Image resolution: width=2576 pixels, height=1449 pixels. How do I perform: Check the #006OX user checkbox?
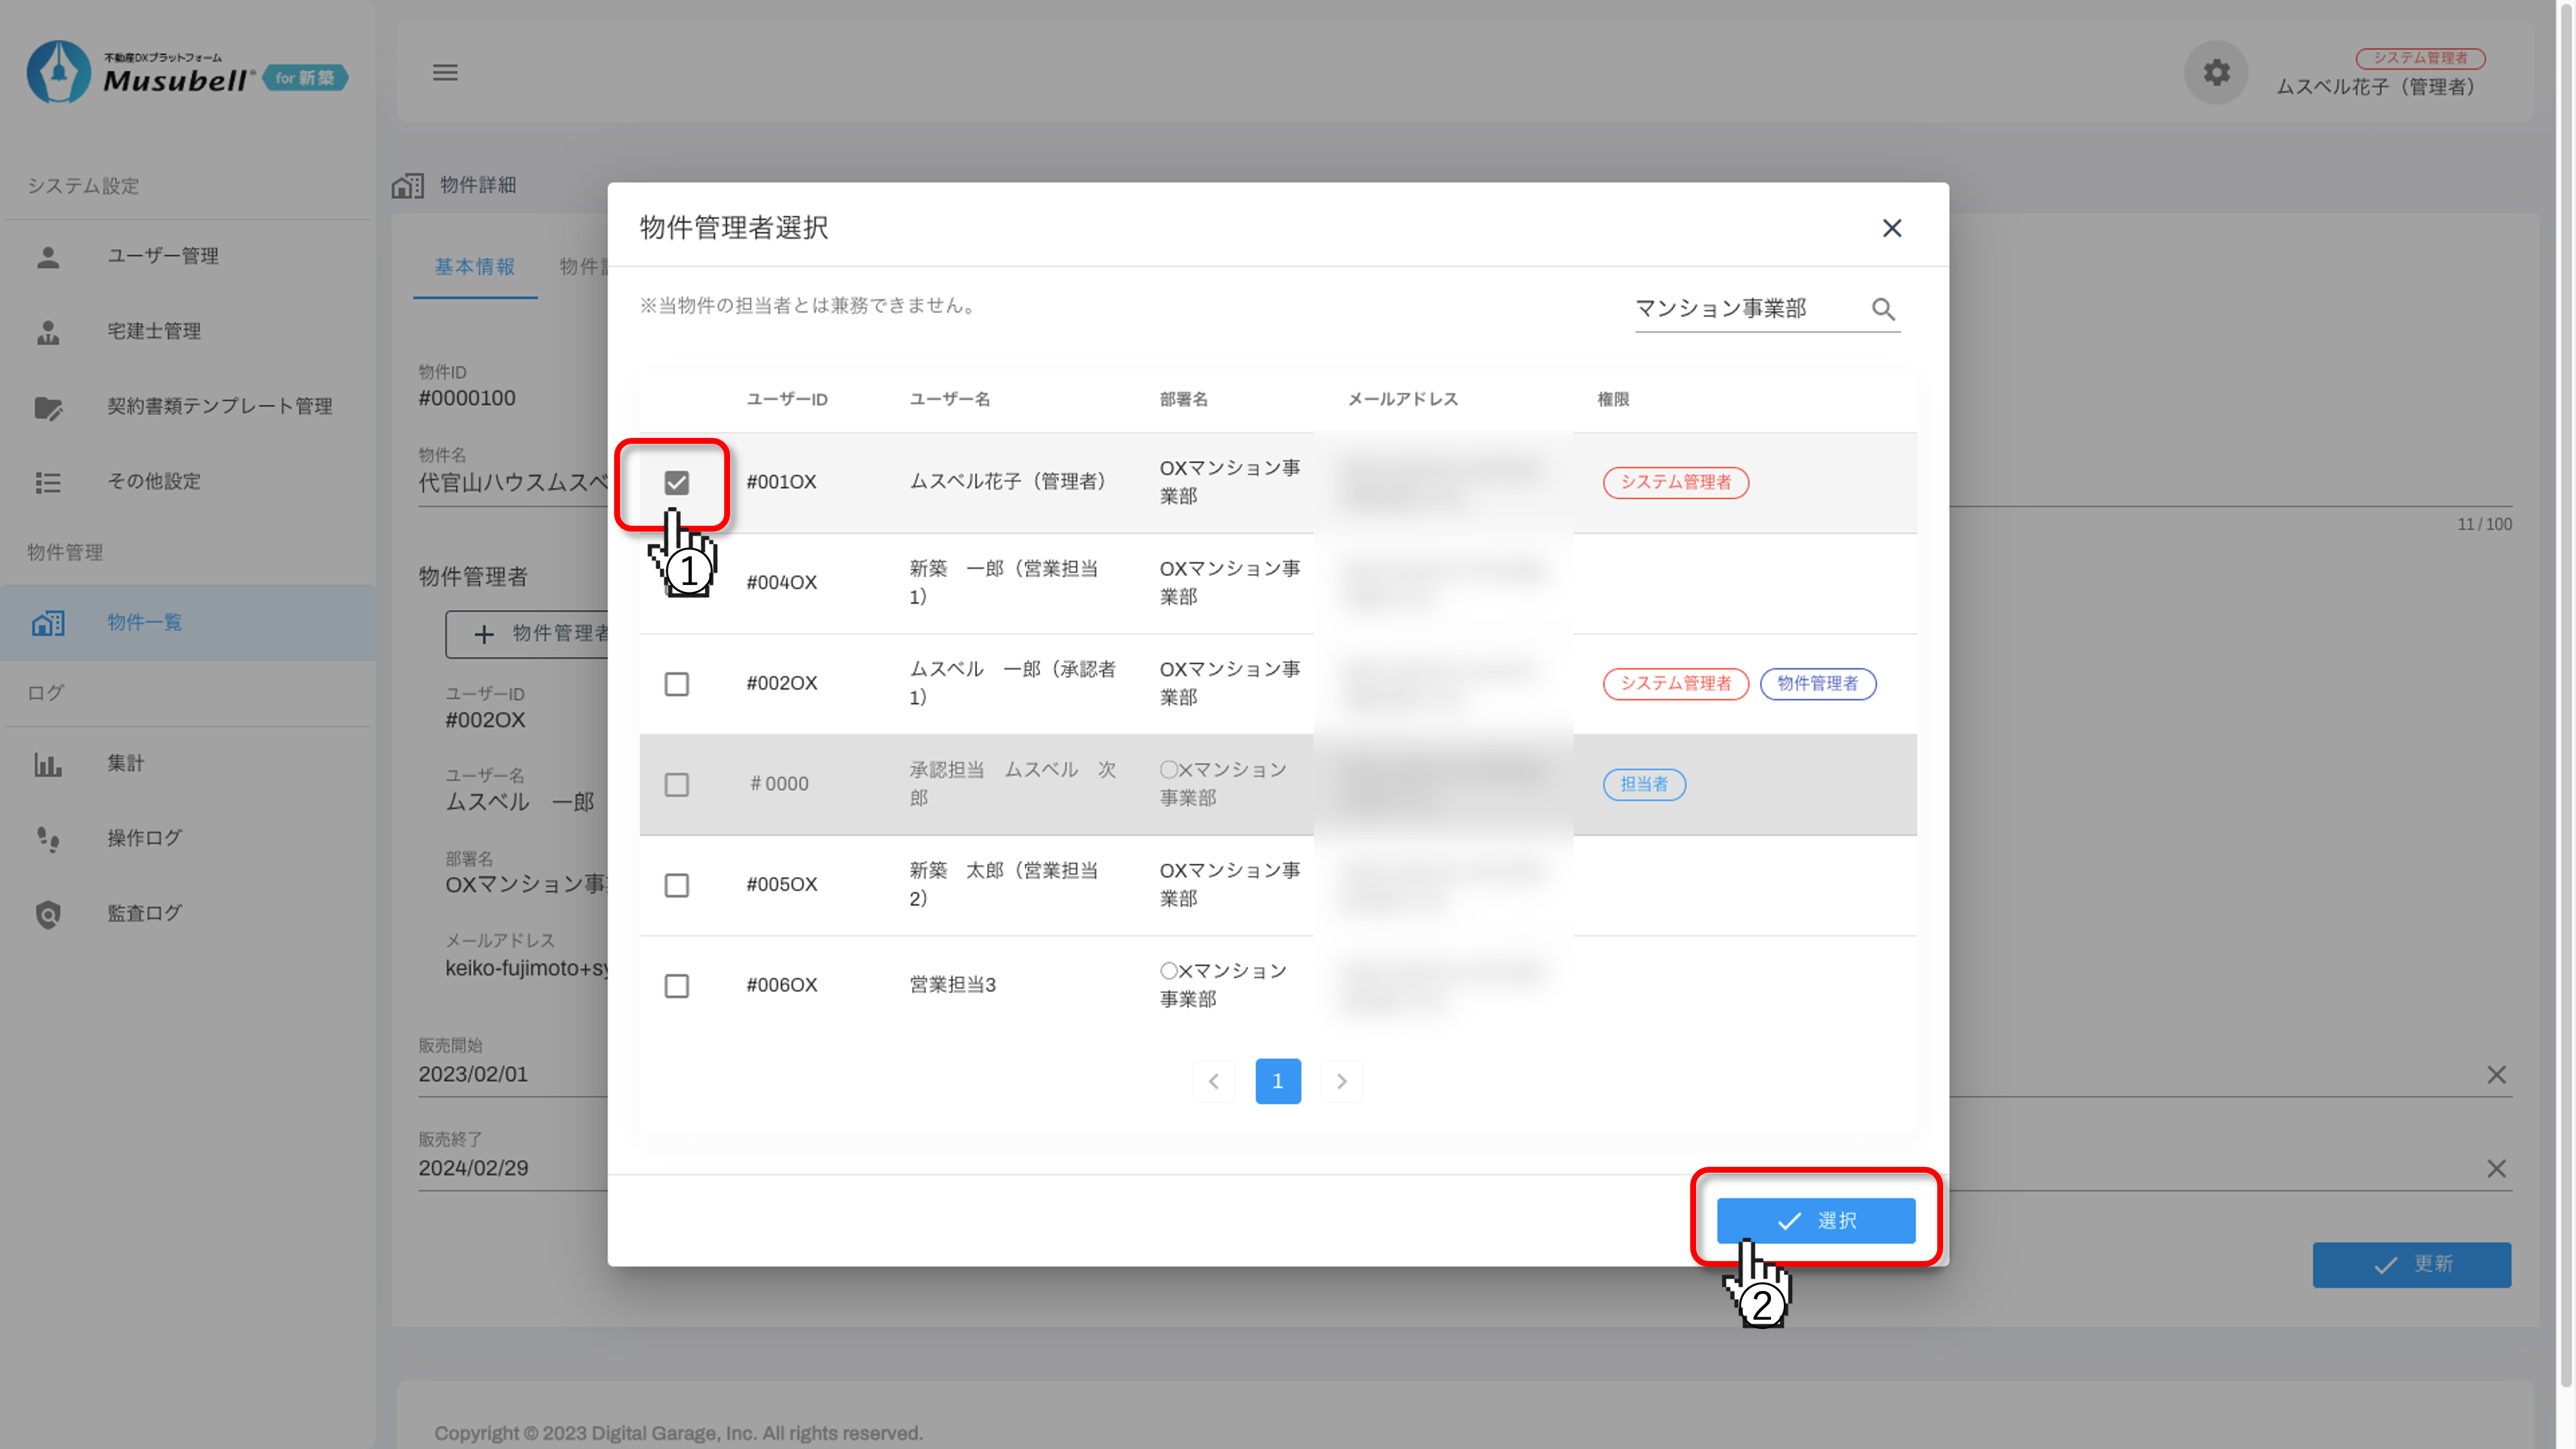[676, 986]
